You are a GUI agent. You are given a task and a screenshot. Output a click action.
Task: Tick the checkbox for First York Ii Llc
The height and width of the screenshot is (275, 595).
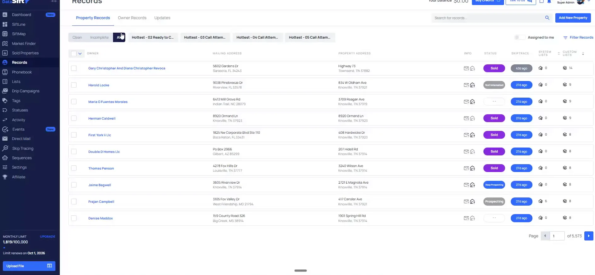pyautogui.click(x=74, y=135)
